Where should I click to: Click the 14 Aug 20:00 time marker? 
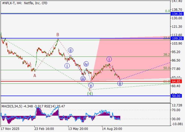tap(112, 129)
